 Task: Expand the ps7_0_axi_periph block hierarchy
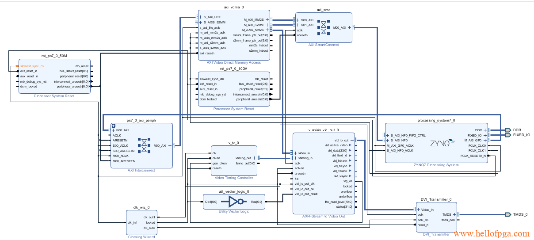[114, 126]
